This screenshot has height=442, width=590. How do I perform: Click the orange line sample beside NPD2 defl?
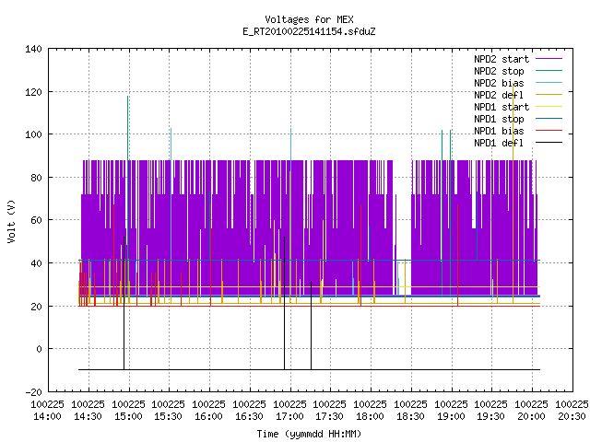549,94
